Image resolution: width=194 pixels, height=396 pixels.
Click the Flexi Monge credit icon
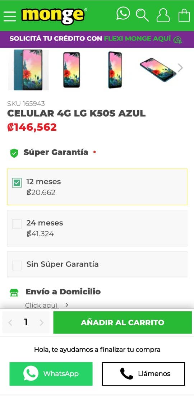point(177,39)
